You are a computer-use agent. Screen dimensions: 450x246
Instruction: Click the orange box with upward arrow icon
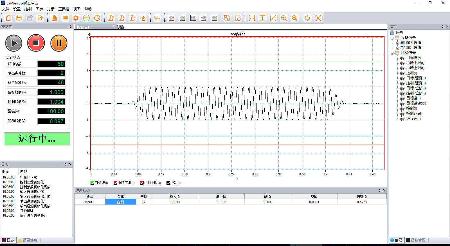(54, 18)
